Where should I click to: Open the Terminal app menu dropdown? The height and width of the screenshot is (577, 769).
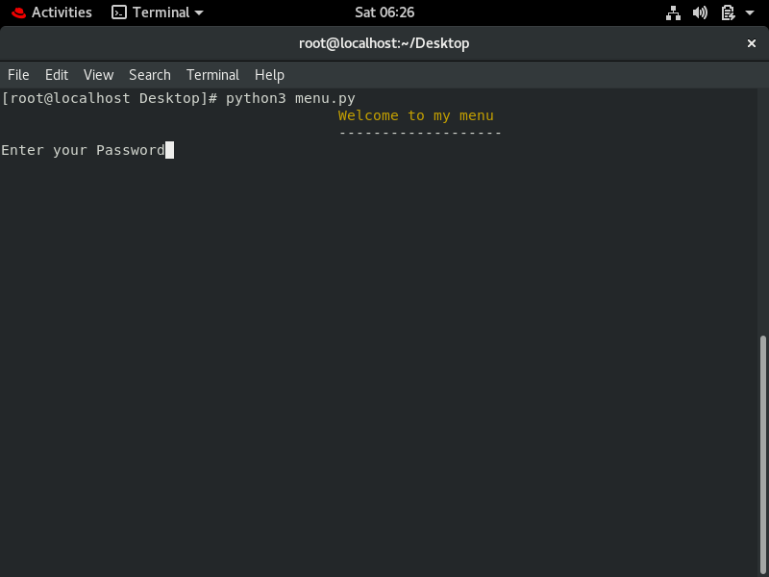pos(158,13)
